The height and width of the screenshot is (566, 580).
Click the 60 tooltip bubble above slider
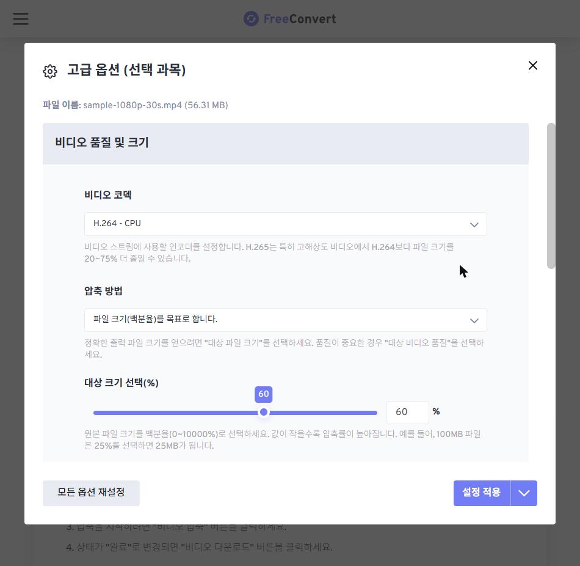point(264,394)
